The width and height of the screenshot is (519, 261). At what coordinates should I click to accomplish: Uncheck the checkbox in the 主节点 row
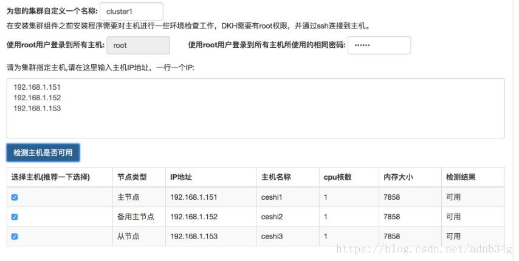click(x=15, y=197)
